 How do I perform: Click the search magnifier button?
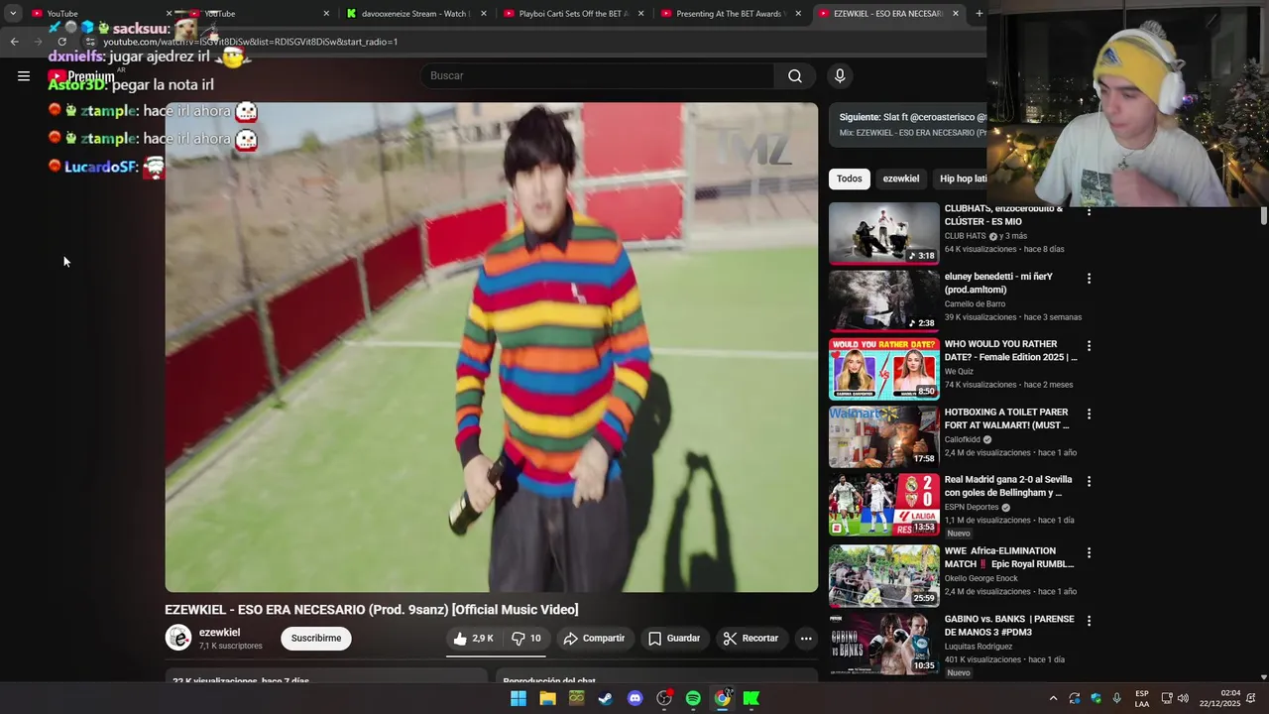pos(795,75)
